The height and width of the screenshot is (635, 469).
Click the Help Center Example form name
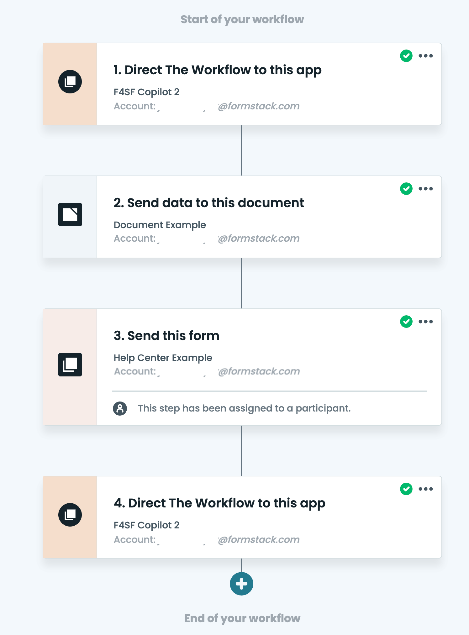coord(163,358)
